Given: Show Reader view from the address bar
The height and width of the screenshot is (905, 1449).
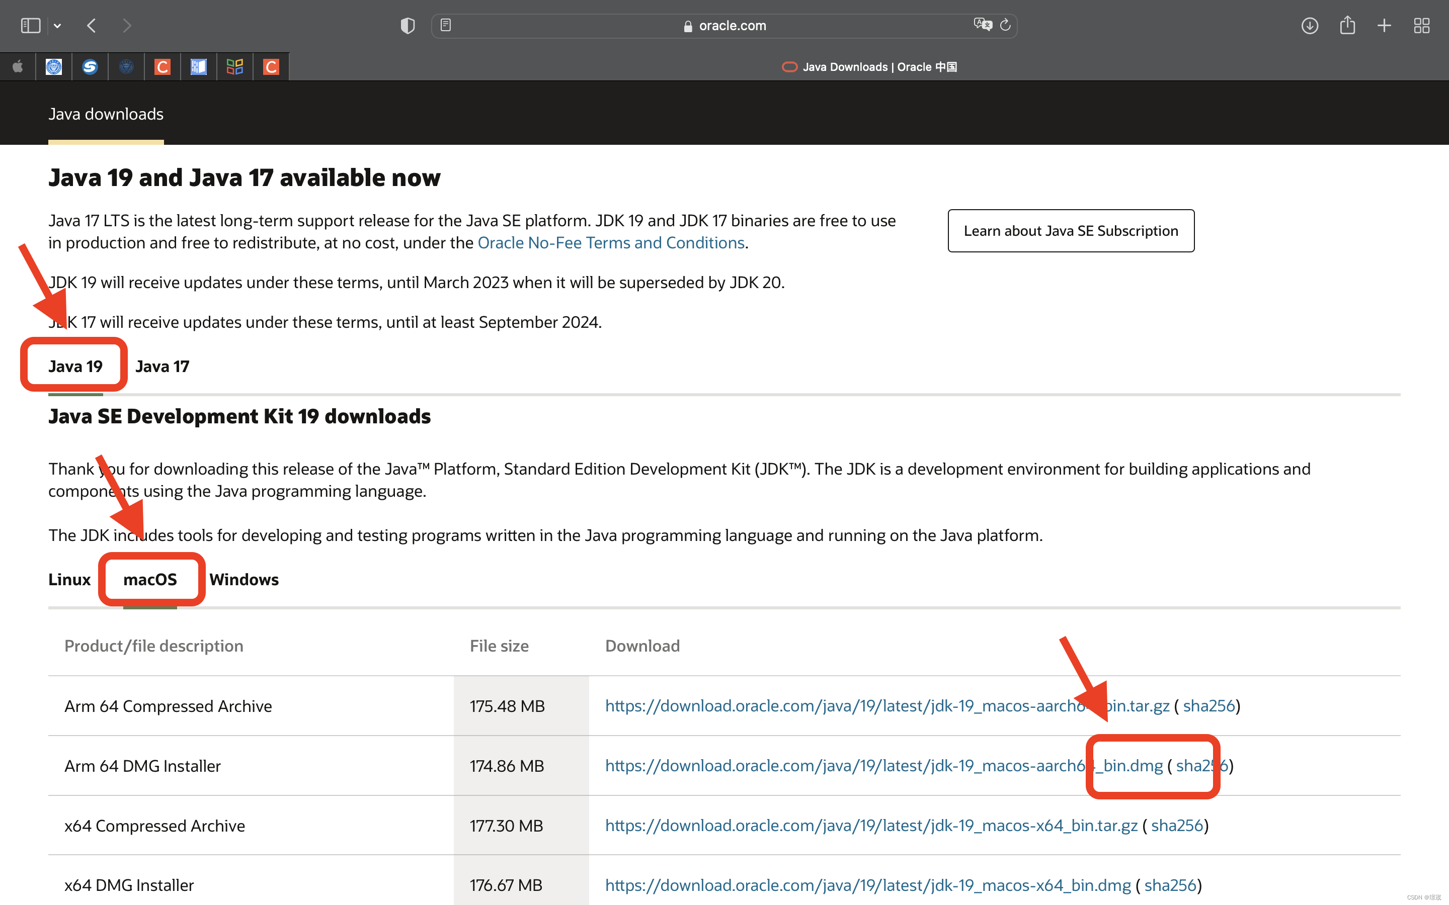Looking at the screenshot, I should tap(445, 25).
